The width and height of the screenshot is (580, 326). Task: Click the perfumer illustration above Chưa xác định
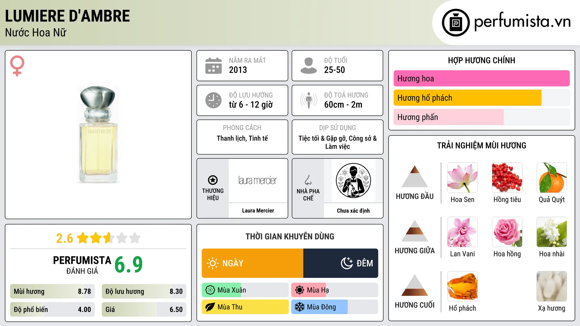(353, 181)
